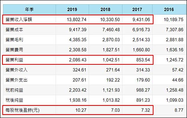Select the 2,086.43 operating profit cell
The image size is (187, 118).
(x=77, y=60)
